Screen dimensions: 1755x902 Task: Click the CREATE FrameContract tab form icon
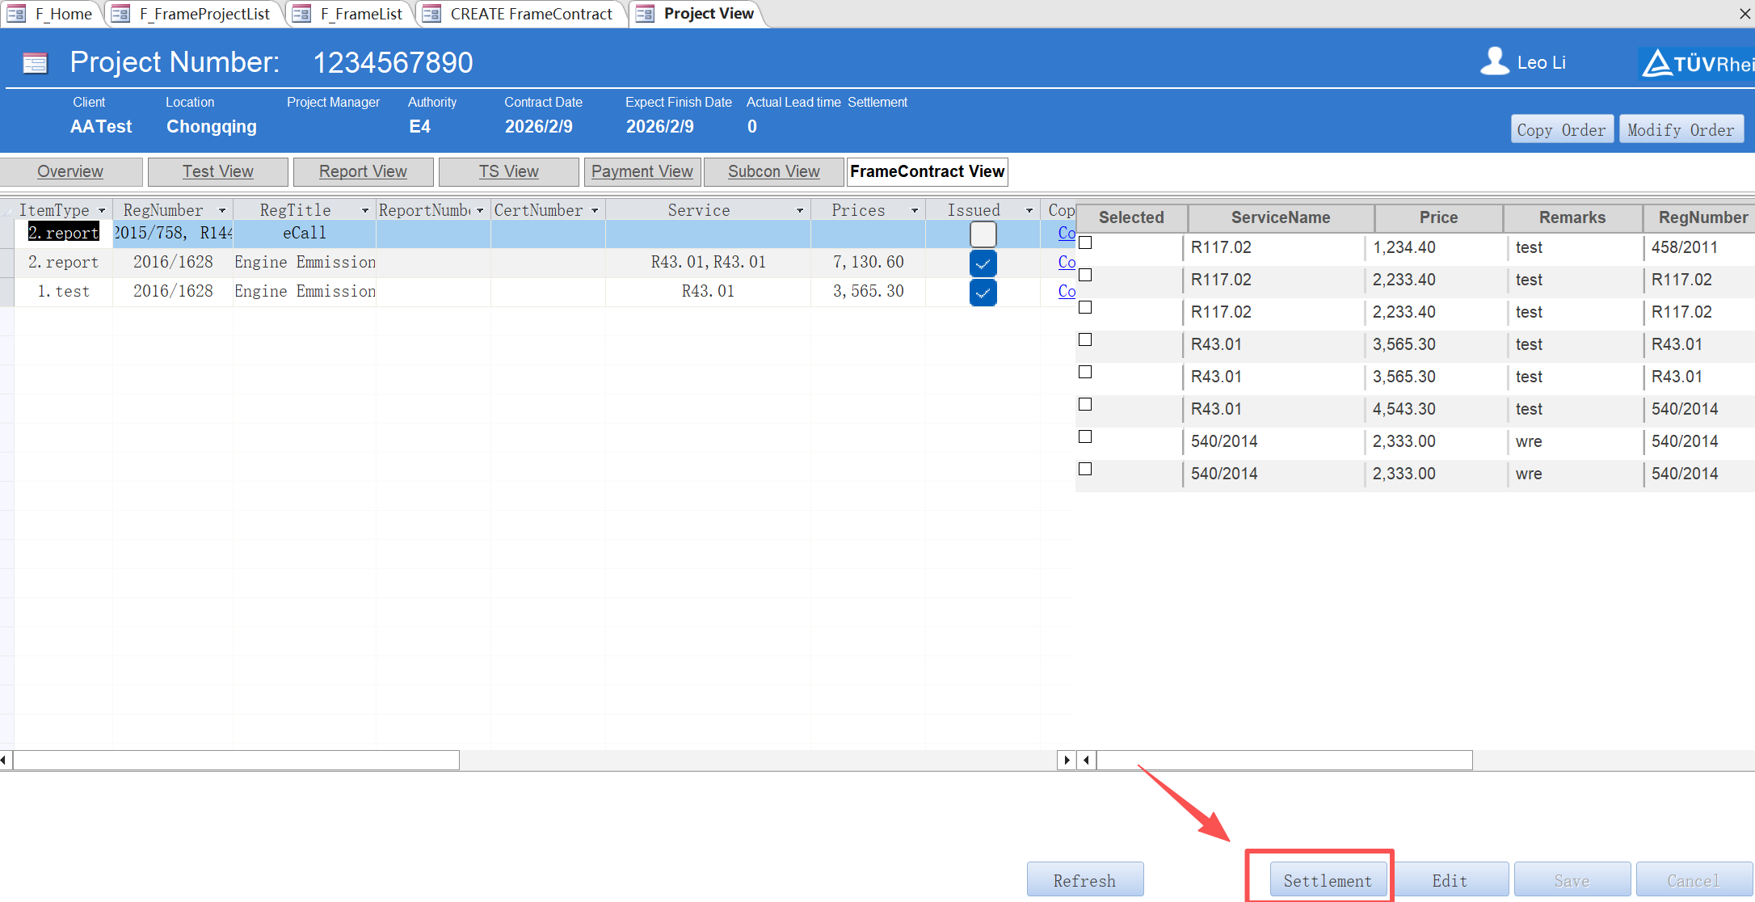(431, 14)
